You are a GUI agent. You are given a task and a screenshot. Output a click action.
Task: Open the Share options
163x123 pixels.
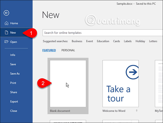pos(14,92)
